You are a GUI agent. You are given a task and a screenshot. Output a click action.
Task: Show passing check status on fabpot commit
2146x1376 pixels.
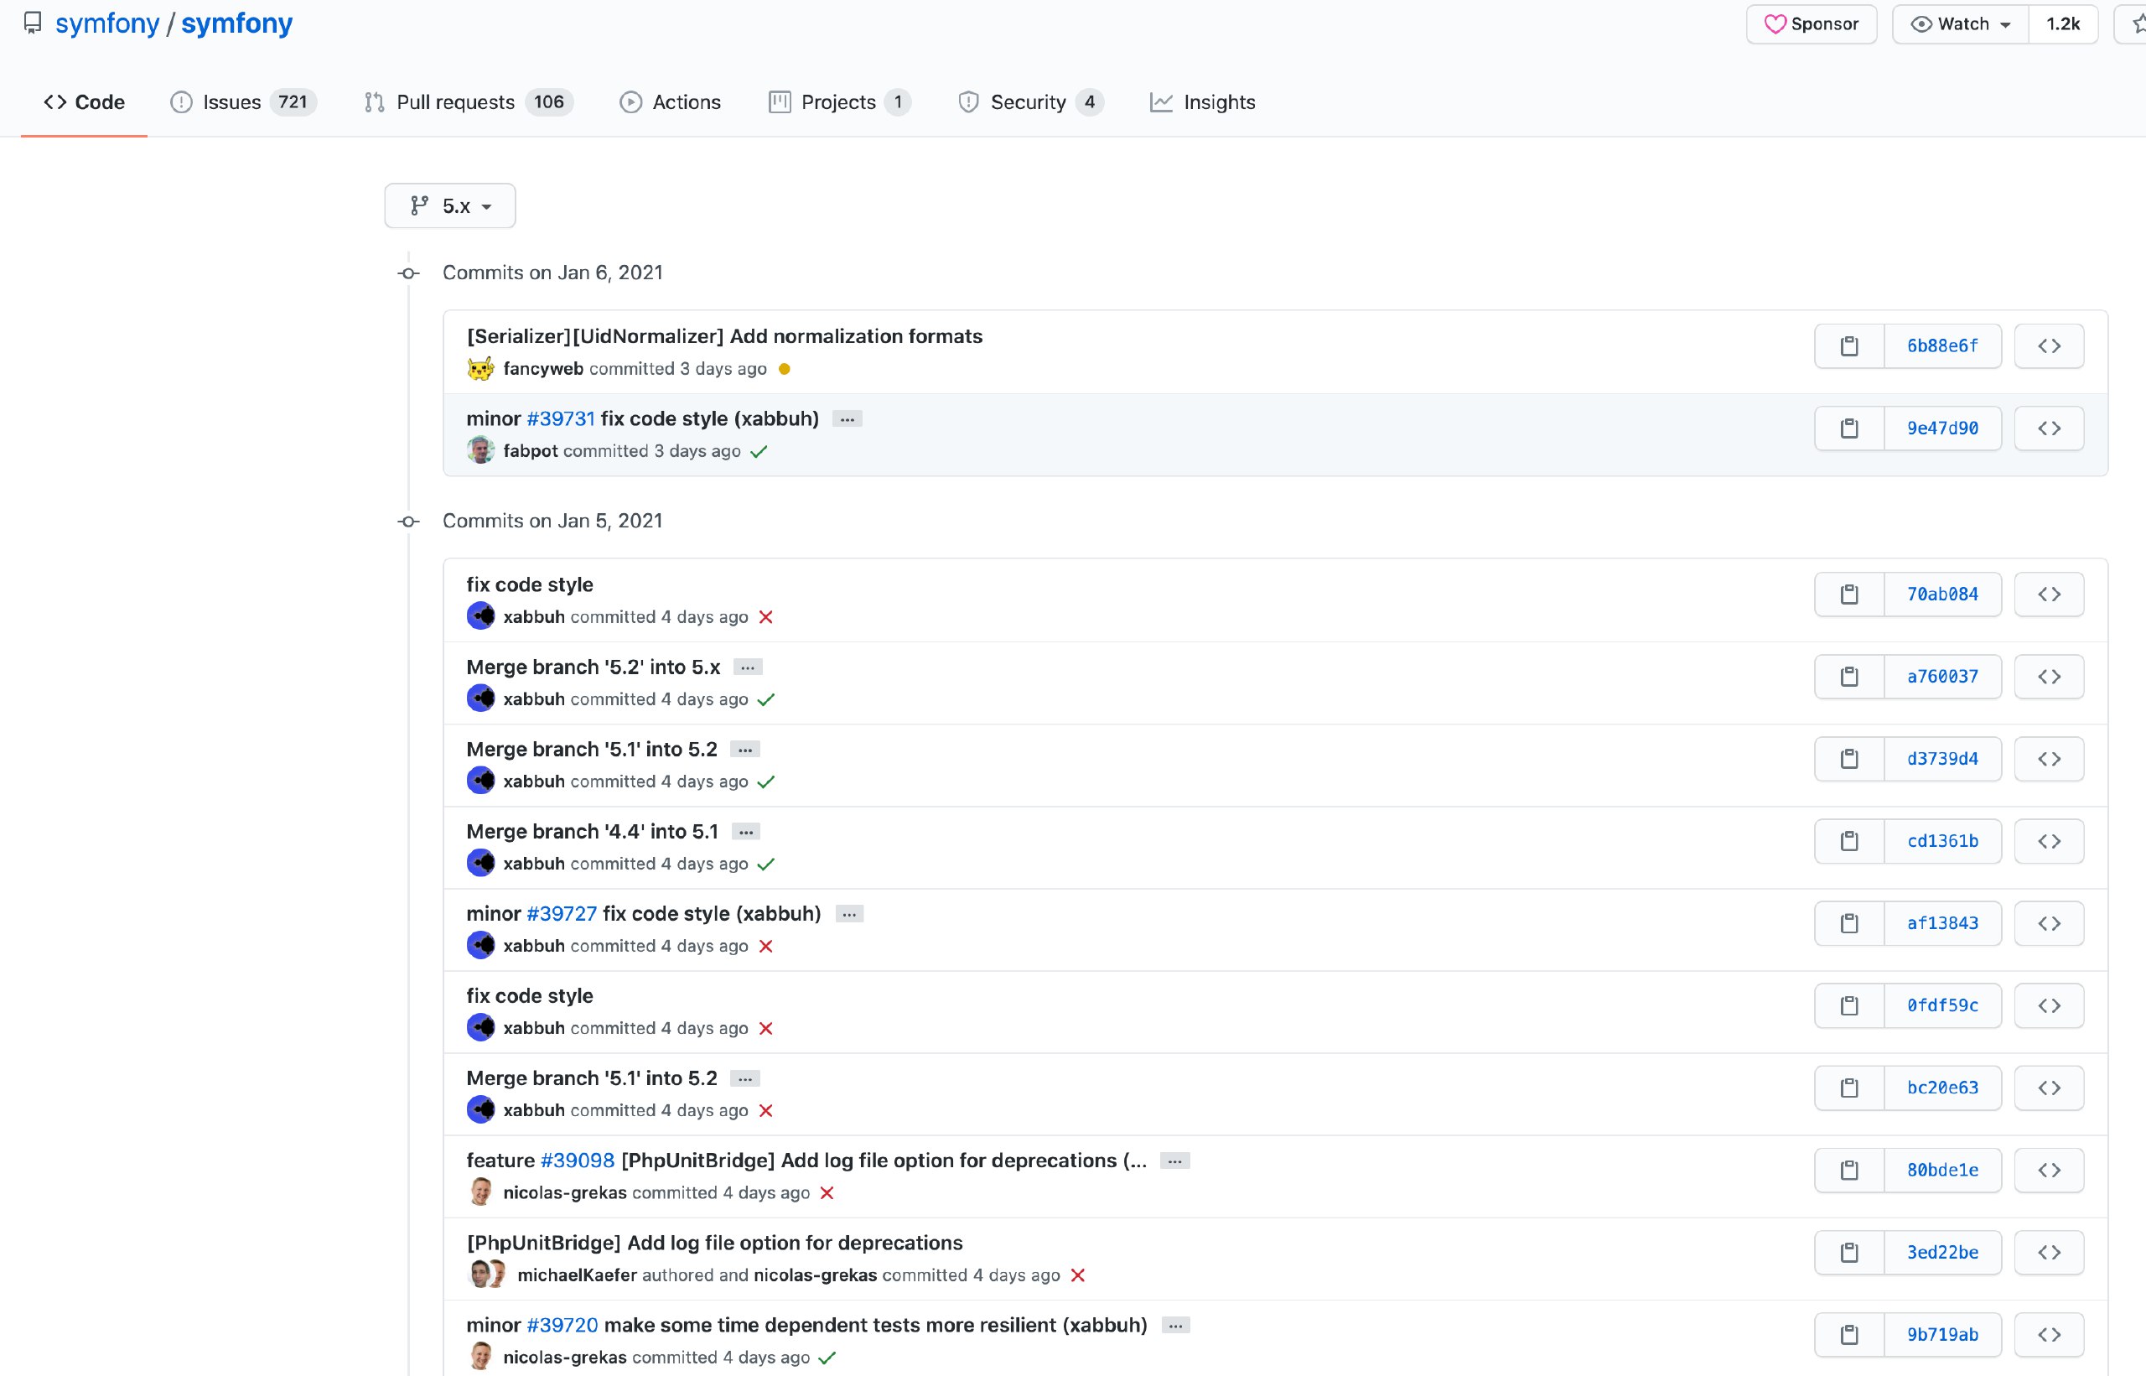click(759, 451)
